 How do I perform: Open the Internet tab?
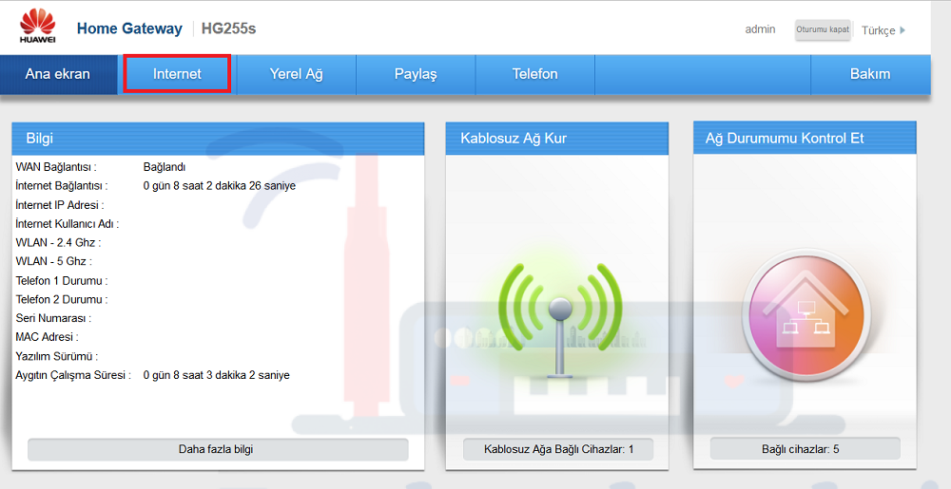177,74
